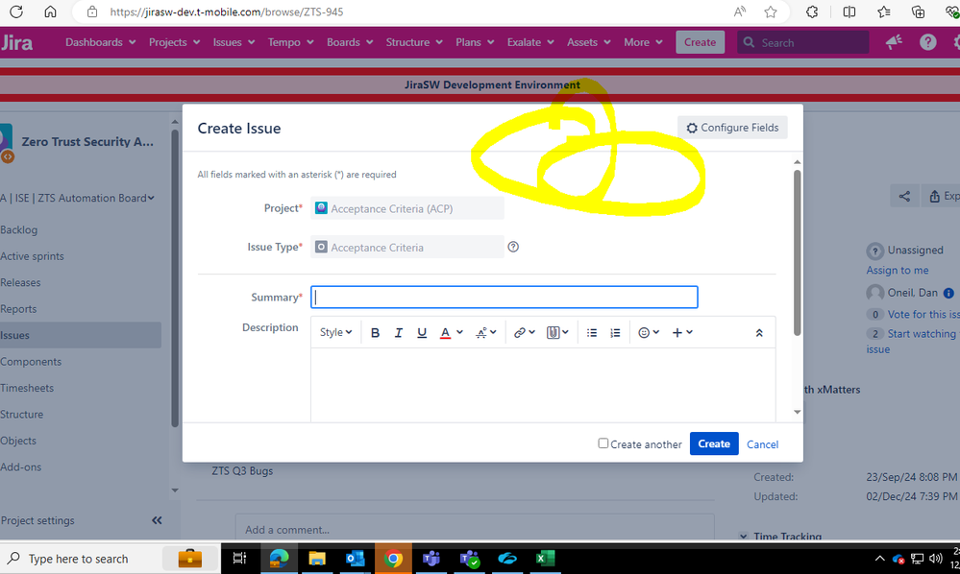Open Reports in the sidebar
The image size is (960, 574).
[18, 309]
